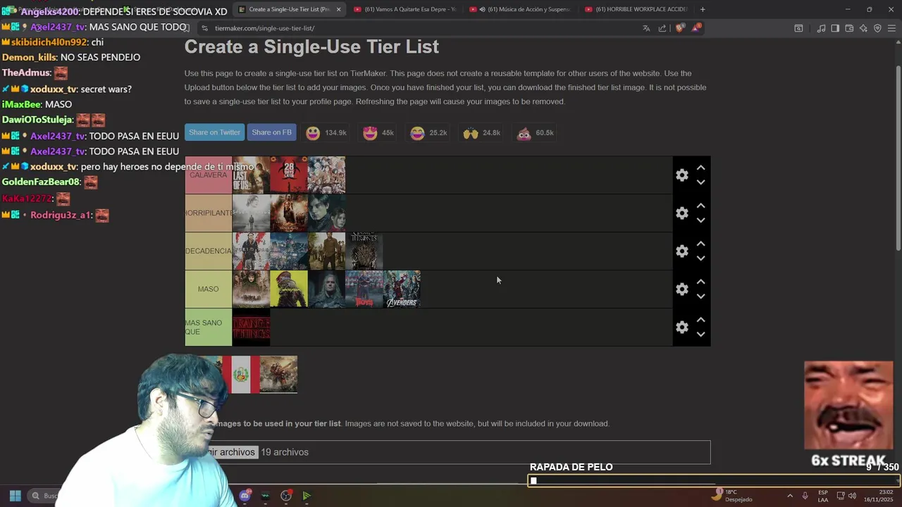902x507 pixels.
Task: Move CALAVERA tier up with chevron
Action: click(x=700, y=168)
